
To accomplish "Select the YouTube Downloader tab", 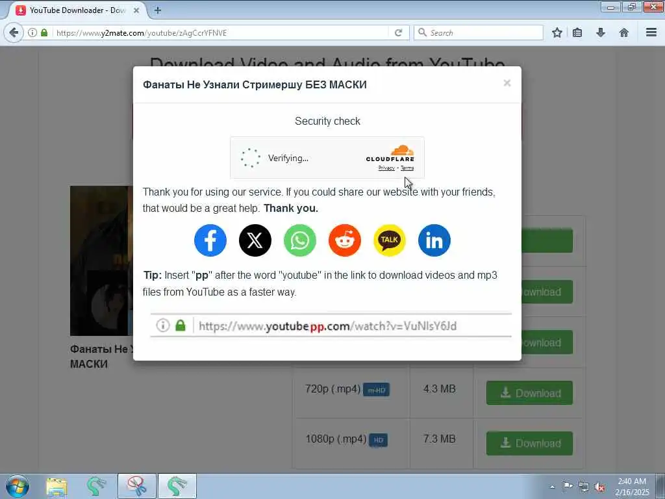I will click(78, 10).
